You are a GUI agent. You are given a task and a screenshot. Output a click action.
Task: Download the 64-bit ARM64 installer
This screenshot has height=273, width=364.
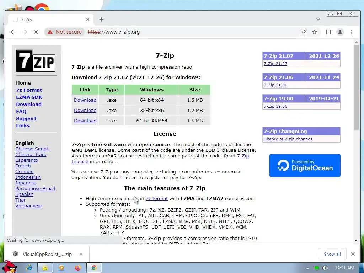pyautogui.click(x=85, y=121)
